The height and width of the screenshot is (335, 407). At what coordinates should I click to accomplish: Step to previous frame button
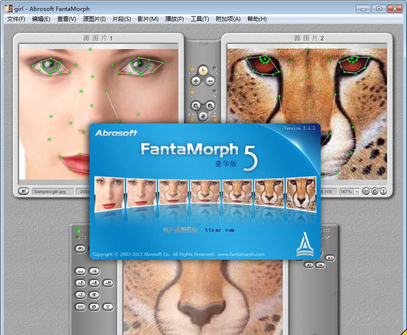pyautogui.click(x=309, y=265)
